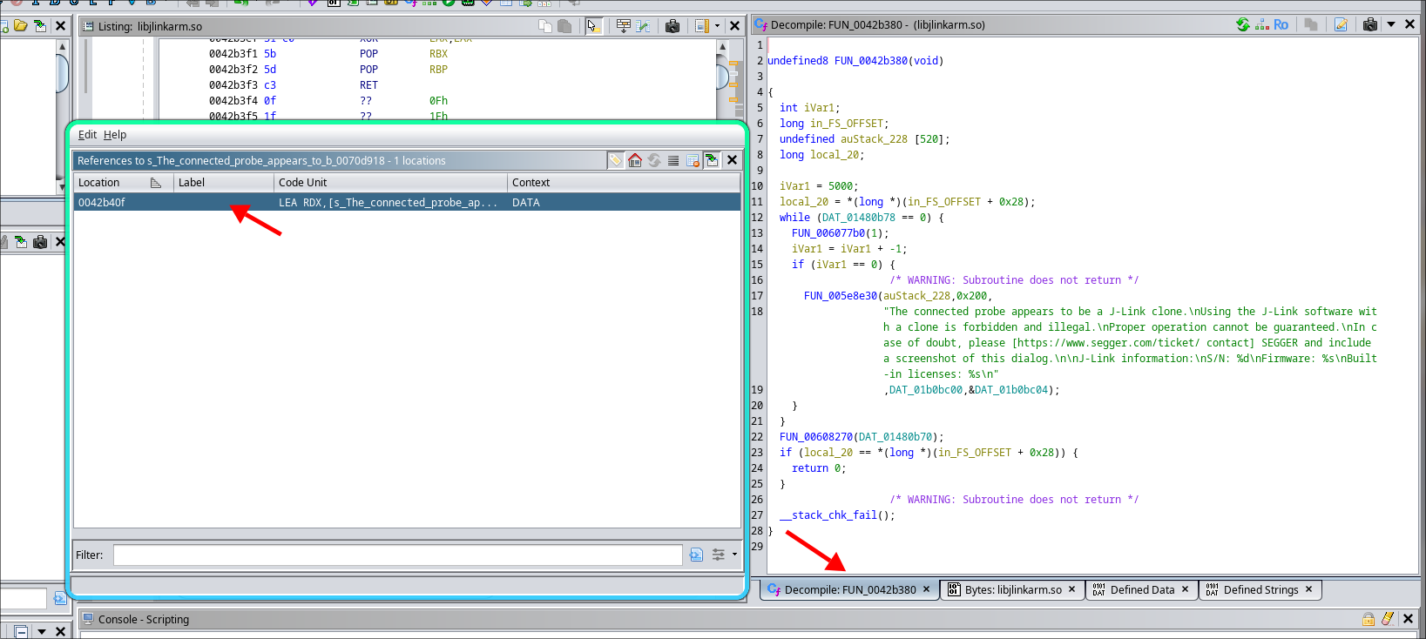1426x639 pixels.
Task: Click the tag icon in the References toolbar
Action: pos(616,160)
